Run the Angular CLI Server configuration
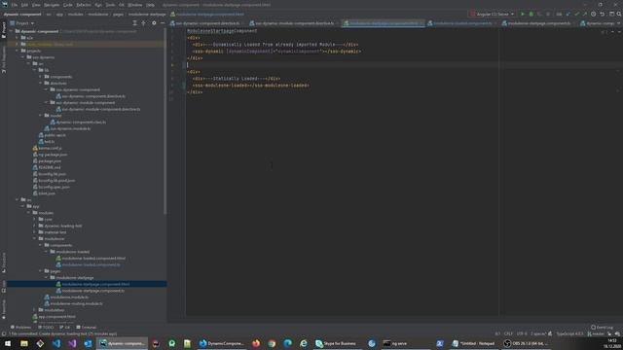Viewport: 623px width, 350px height. 523,14
